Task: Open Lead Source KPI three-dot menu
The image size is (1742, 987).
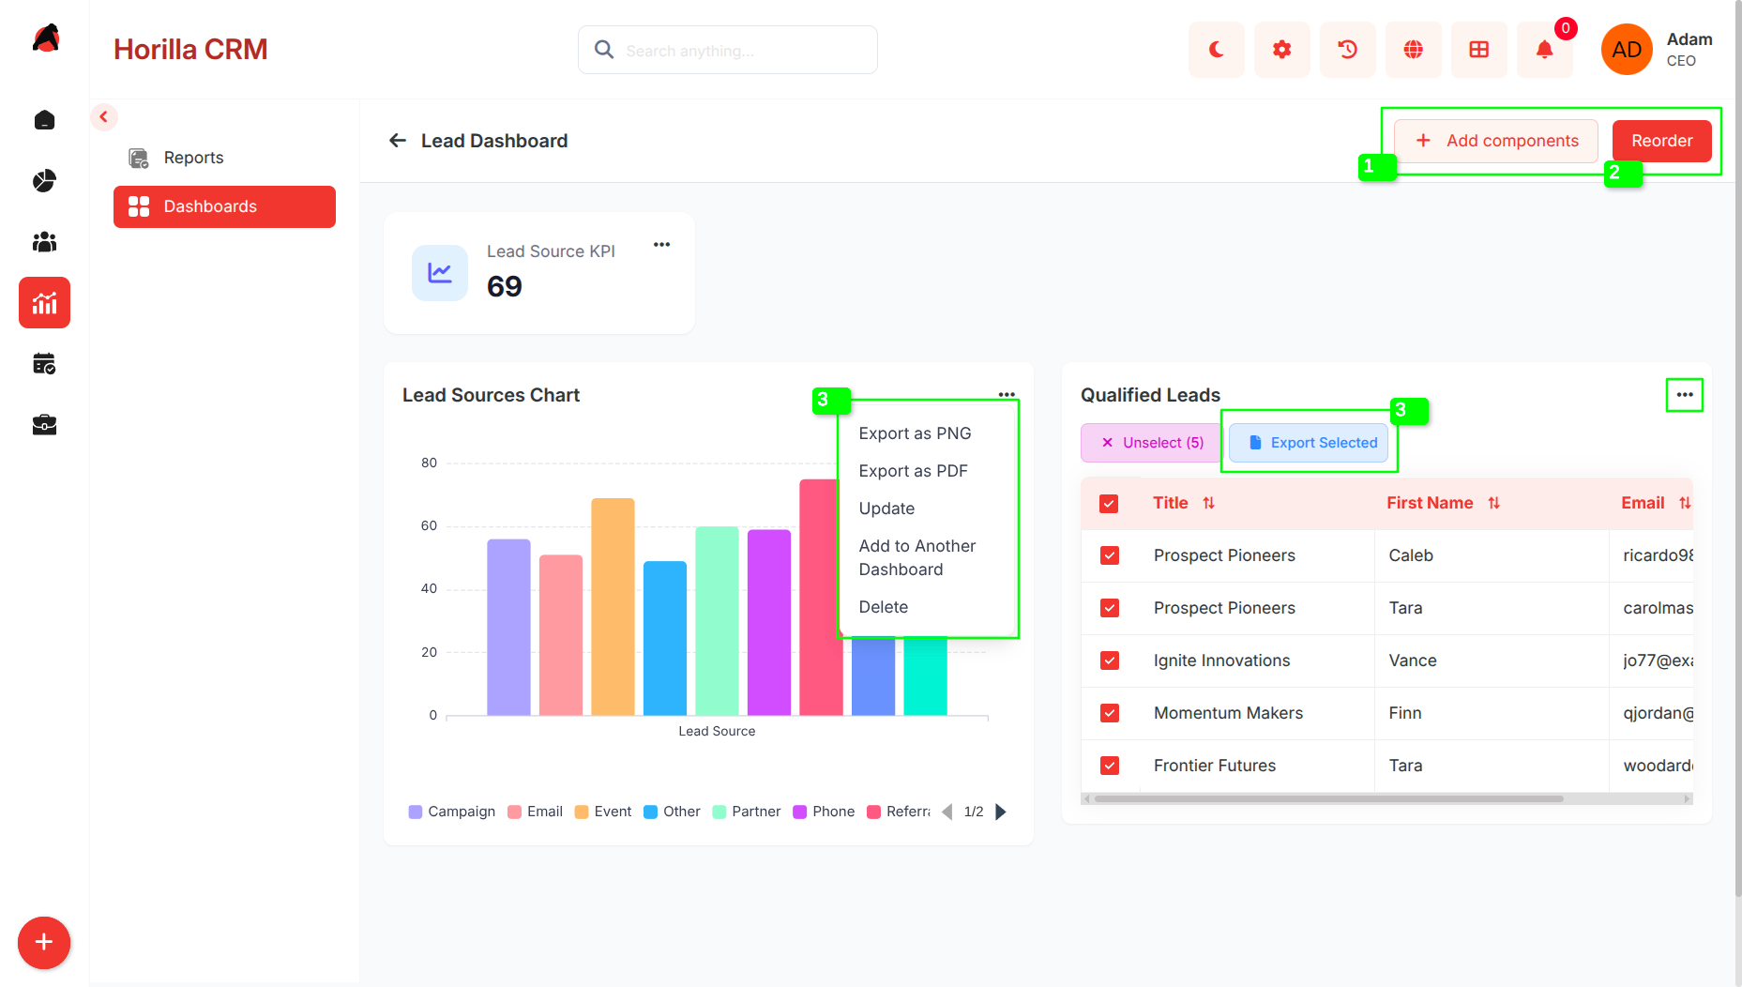Action: click(x=662, y=245)
